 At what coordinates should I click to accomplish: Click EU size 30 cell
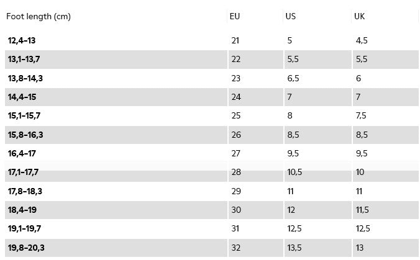[235, 210]
